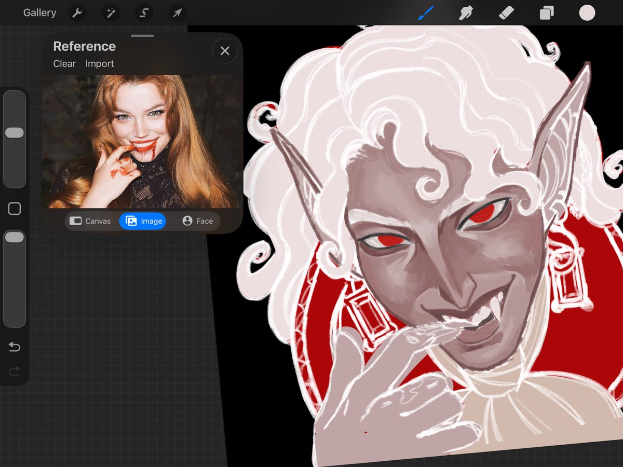
Task: Clear the reference image
Action: click(64, 63)
